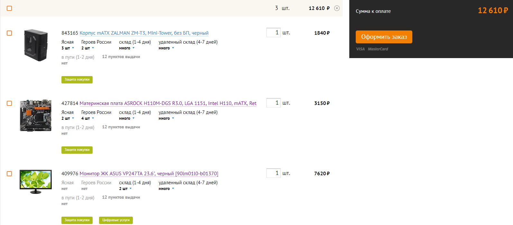
Task: Remove all items with the circled X icon
Action: tap(337, 8)
